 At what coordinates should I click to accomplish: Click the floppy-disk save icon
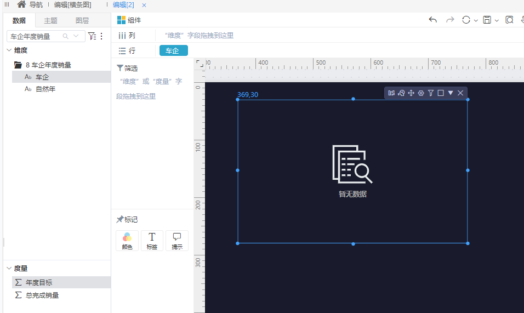487,20
